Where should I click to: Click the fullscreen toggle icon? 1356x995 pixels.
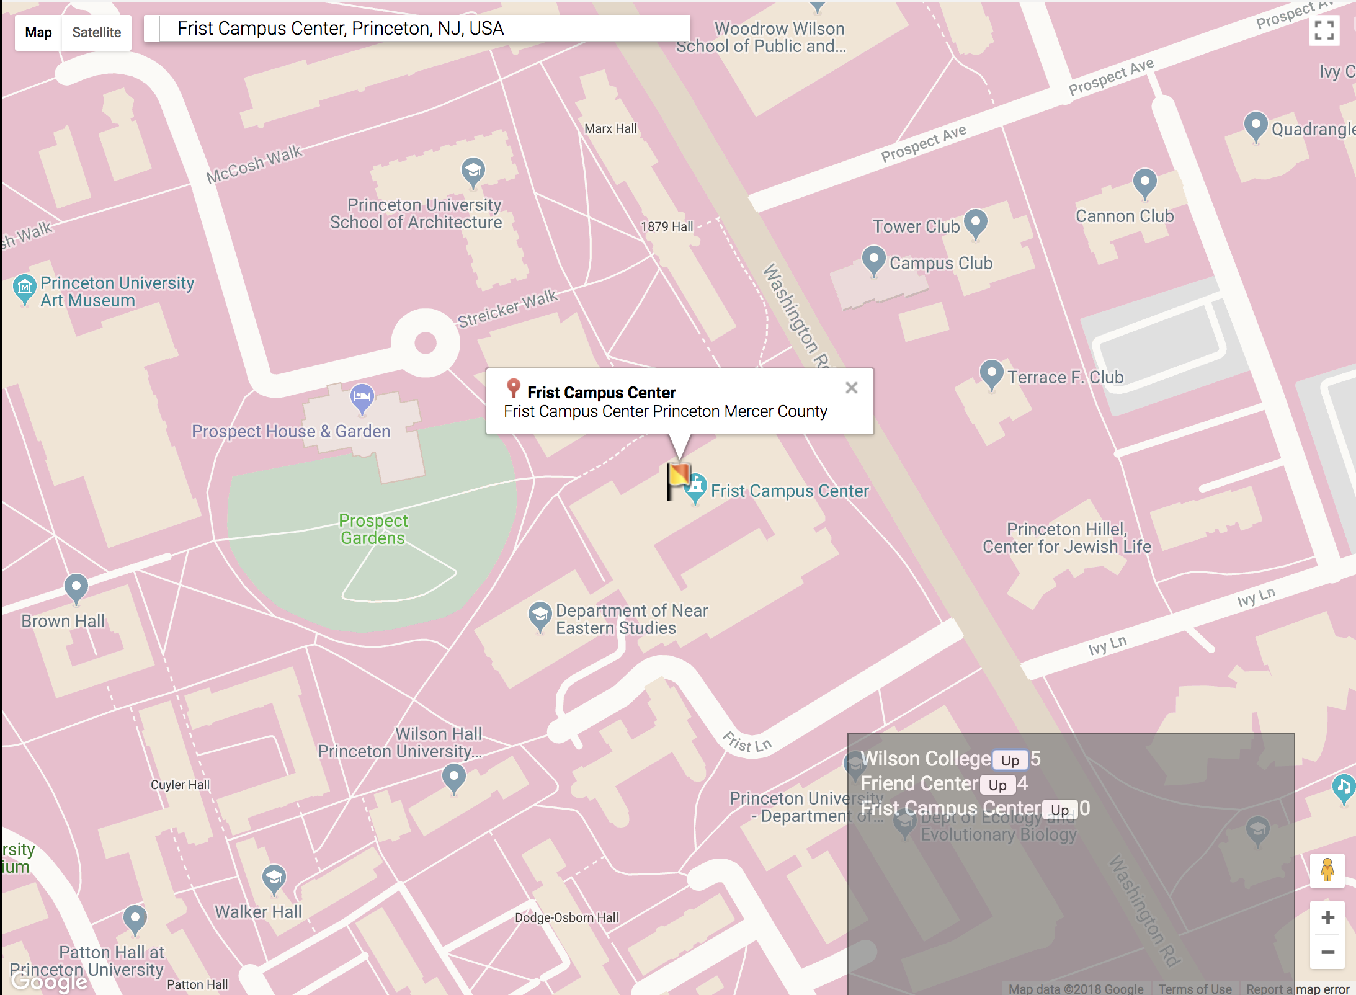pyautogui.click(x=1324, y=30)
